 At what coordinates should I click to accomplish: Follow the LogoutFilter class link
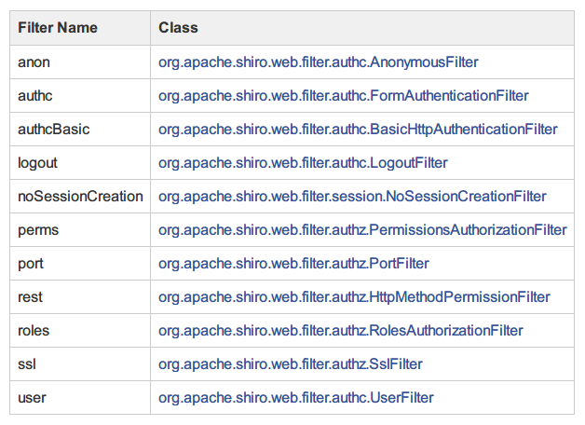(303, 163)
